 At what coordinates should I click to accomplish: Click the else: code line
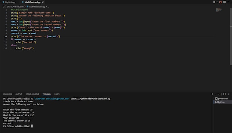click(x=14, y=45)
